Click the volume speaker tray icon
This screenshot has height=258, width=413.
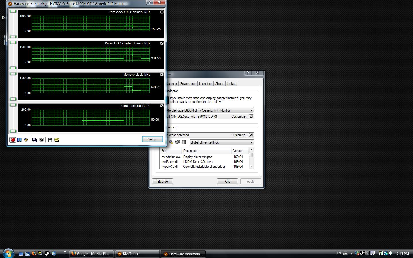[x=391, y=253]
